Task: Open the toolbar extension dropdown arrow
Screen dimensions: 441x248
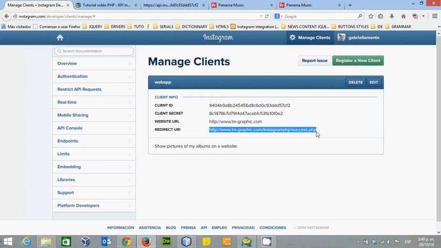Action: click(x=423, y=17)
